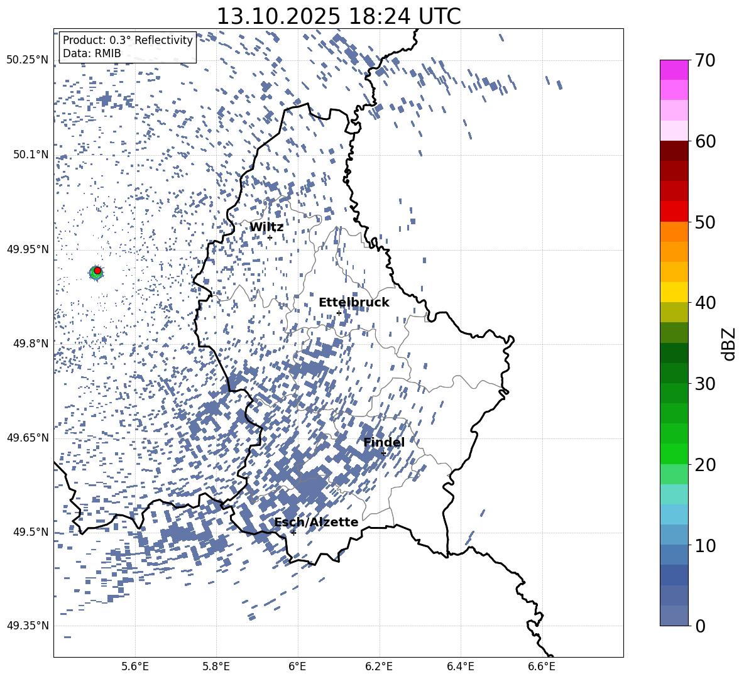
Task: Click the title 13.10.2025 18:24 UTC
Action: pos(339,16)
